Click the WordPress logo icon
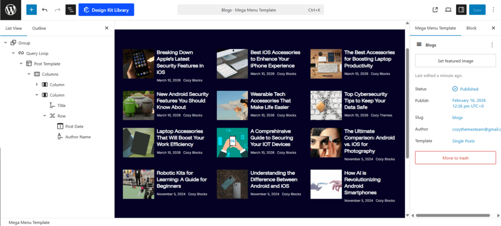 coord(10,10)
